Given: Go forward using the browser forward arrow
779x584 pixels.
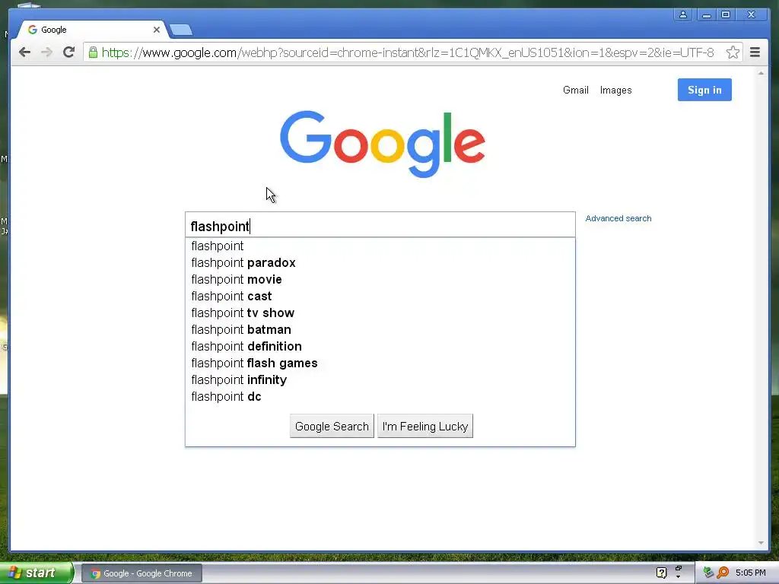Looking at the screenshot, I should (x=46, y=52).
